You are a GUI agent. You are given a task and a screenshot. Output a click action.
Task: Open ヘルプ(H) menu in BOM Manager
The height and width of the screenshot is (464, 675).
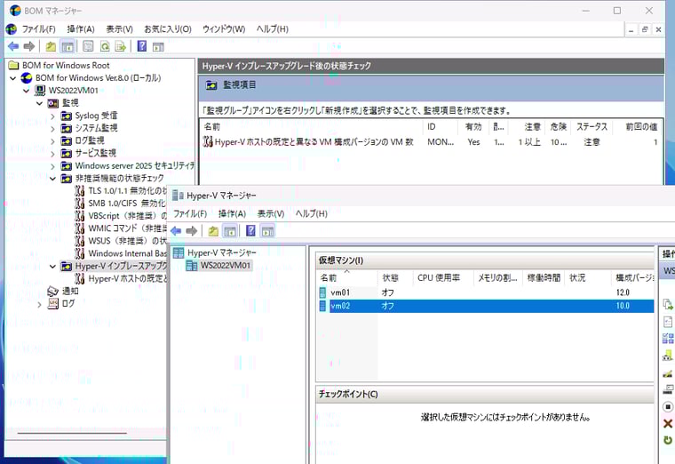pyautogui.click(x=272, y=29)
